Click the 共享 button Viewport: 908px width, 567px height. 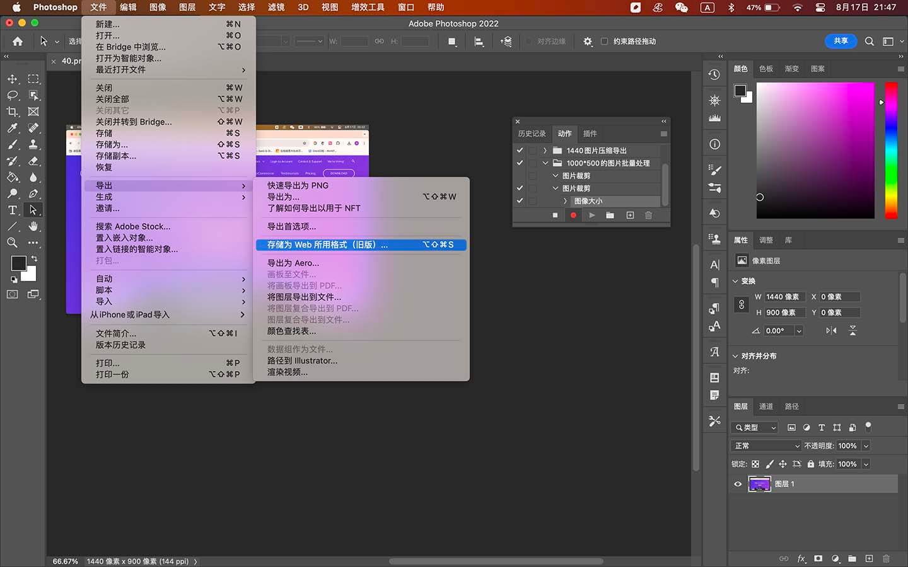[841, 41]
